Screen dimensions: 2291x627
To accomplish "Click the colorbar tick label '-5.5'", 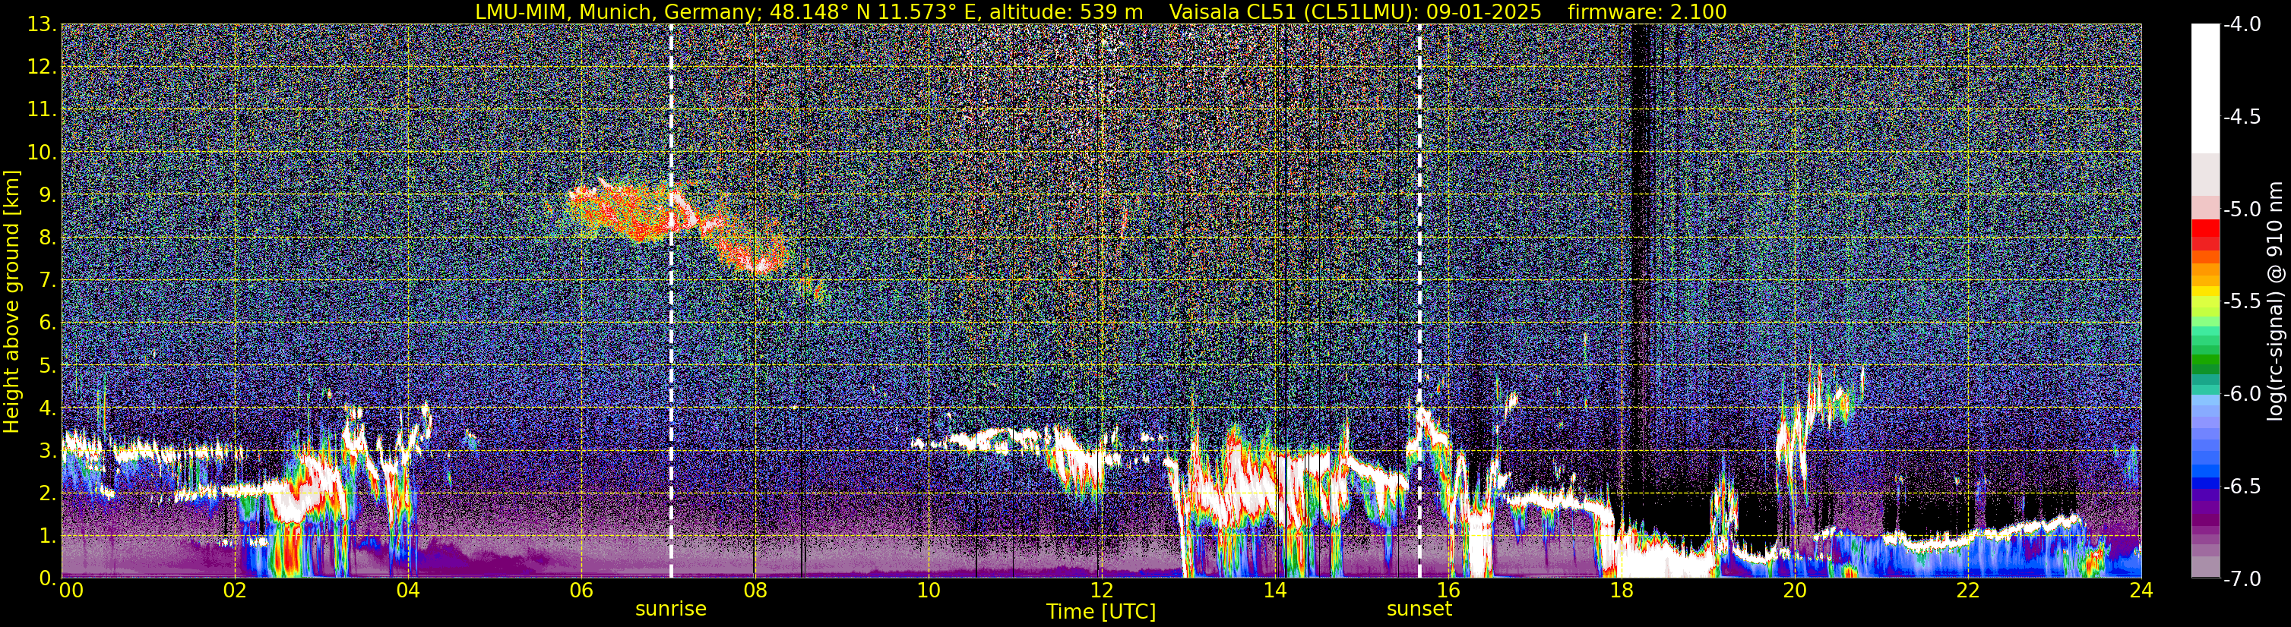I will pos(2241,302).
